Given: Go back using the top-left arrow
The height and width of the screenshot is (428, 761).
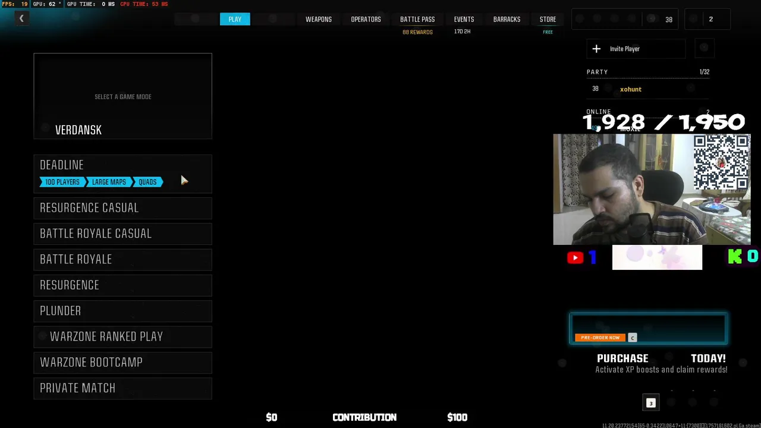Looking at the screenshot, I should pyautogui.click(x=21, y=18).
